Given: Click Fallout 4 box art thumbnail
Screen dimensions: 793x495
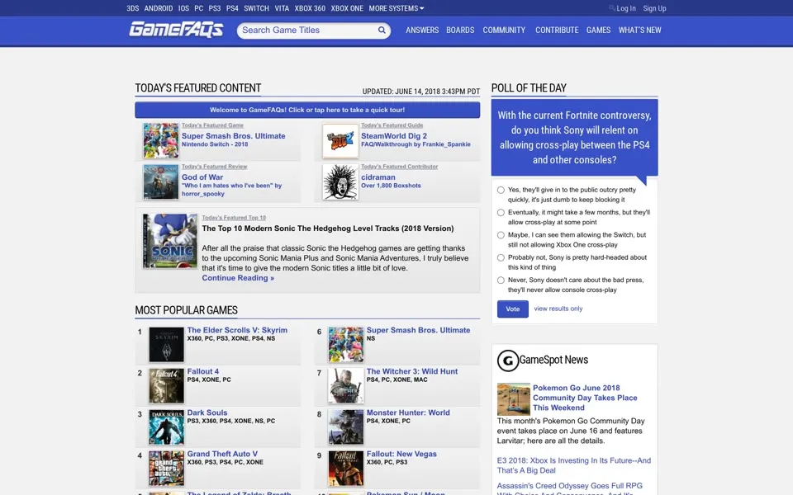Looking at the screenshot, I should 166,386.
